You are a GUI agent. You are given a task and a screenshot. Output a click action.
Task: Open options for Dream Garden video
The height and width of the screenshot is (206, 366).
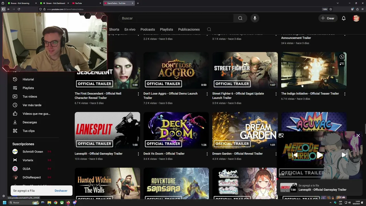pos(276,154)
